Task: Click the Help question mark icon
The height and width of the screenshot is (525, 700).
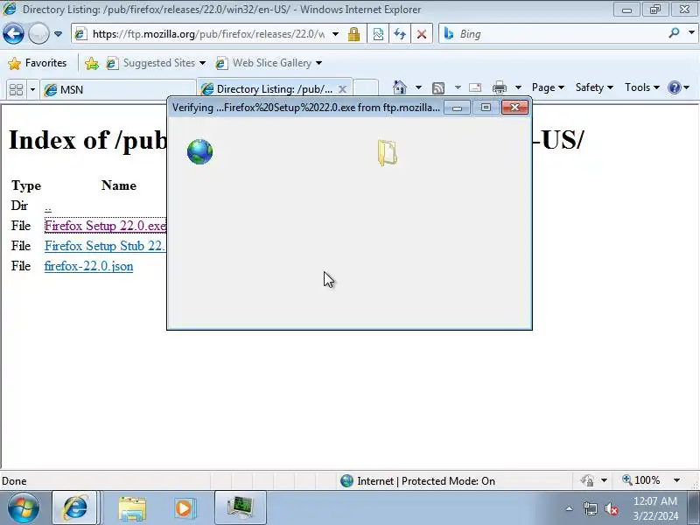Action: 674,87
